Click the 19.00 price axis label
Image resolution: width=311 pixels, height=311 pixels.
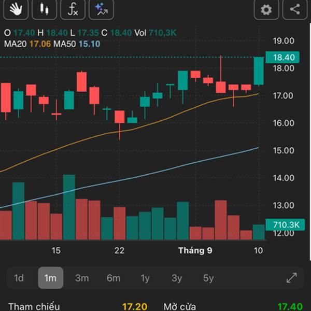tap(284, 41)
